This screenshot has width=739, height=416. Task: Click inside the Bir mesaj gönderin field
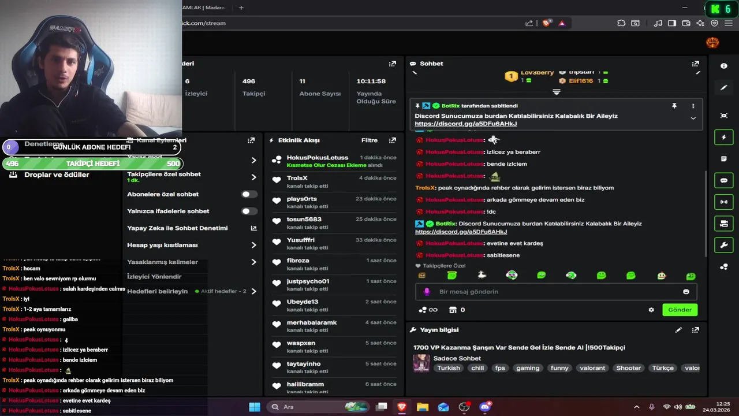coord(557,292)
